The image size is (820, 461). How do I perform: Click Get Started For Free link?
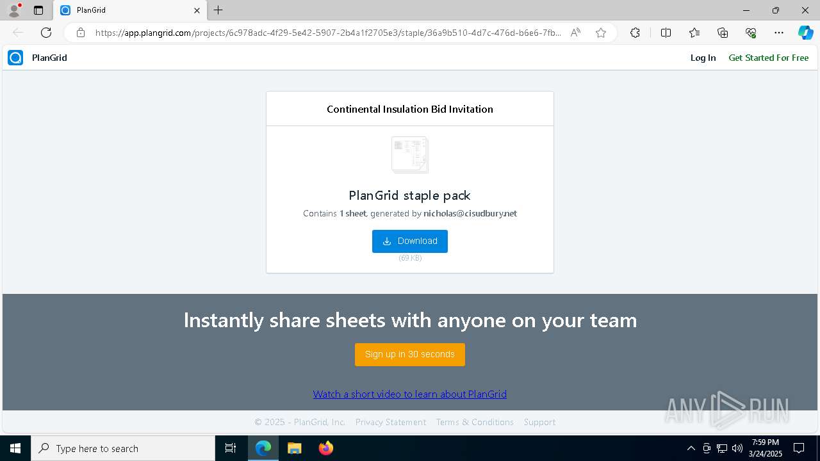point(768,58)
